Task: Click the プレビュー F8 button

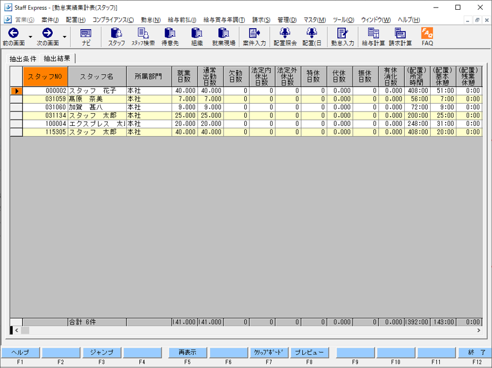Action: (x=310, y=353)
